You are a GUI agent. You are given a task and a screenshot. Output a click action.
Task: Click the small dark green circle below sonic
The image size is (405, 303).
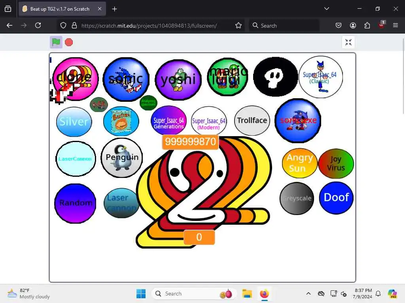click(148, 103)
